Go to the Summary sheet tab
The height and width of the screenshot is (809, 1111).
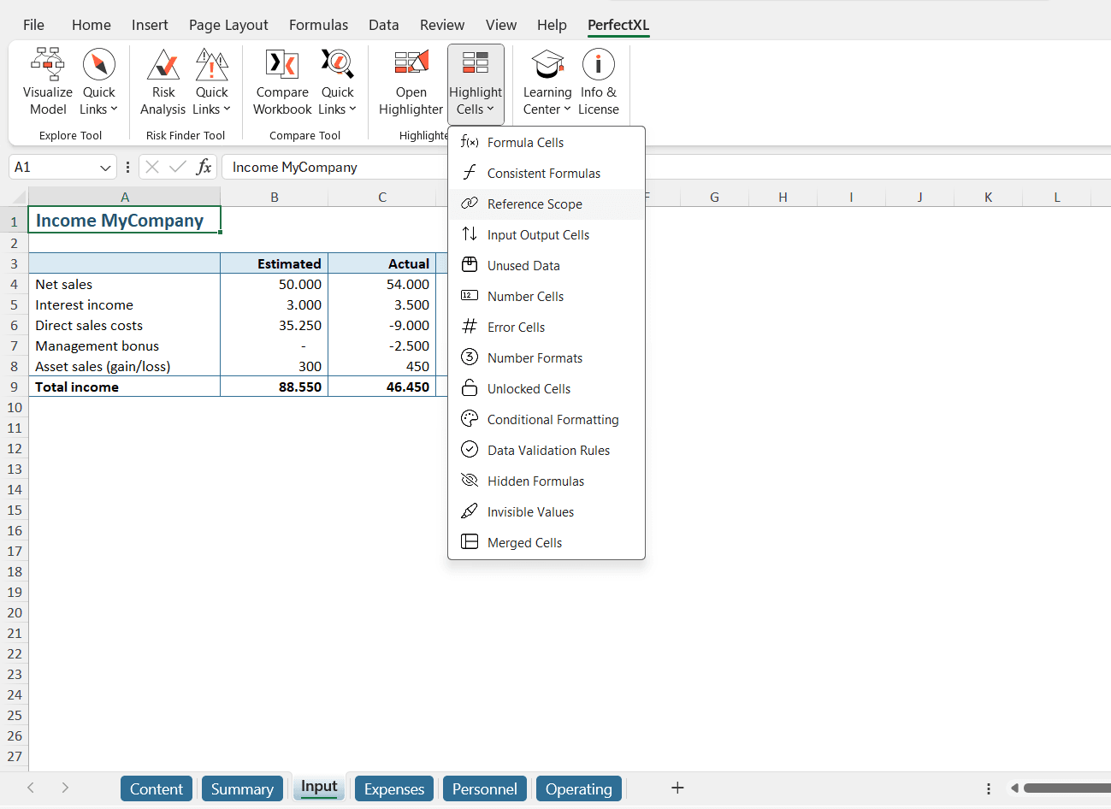click(242, 788)
